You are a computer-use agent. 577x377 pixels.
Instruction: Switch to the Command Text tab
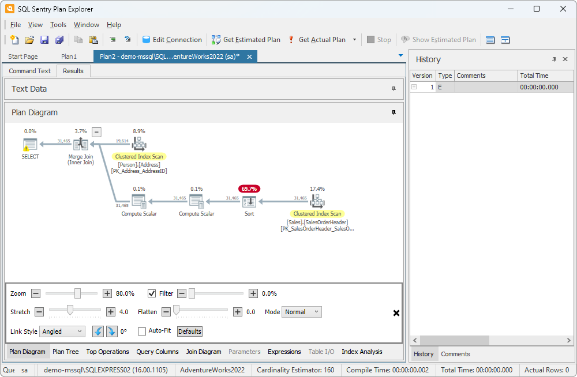pyautogui.click(x=30, y=71)
